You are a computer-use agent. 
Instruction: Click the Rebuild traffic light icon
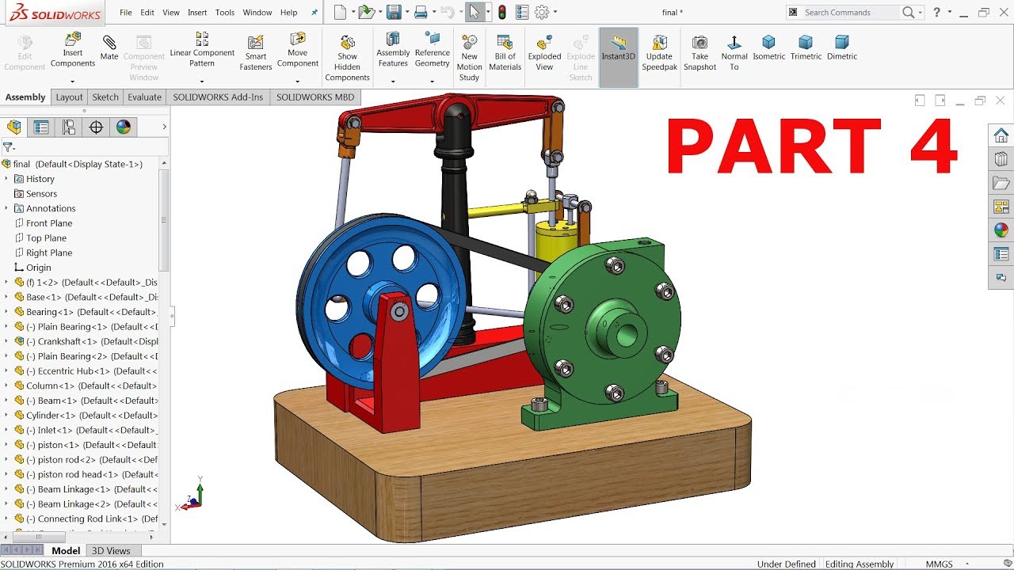coord(501,12)
